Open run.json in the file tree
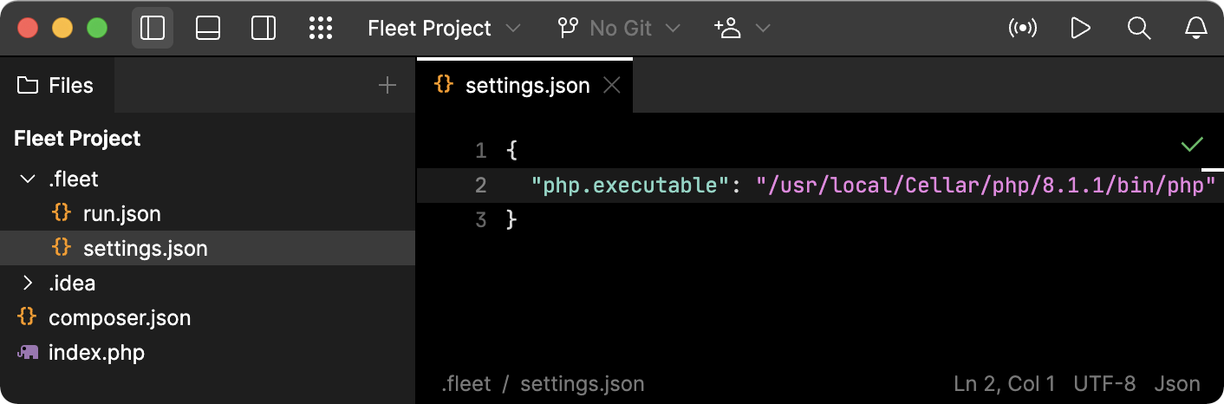Screen dimensions: 1224x404 121,214
